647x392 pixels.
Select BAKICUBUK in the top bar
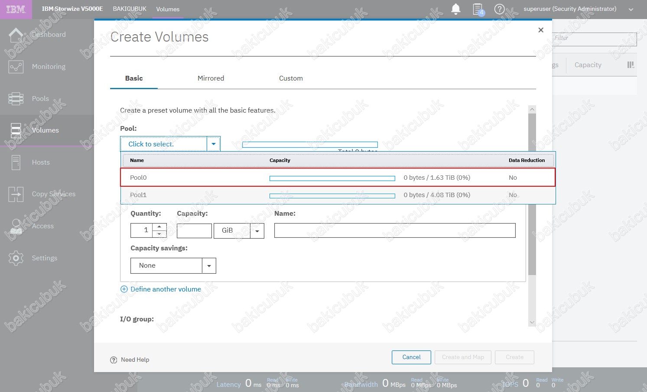pos(130,9)
